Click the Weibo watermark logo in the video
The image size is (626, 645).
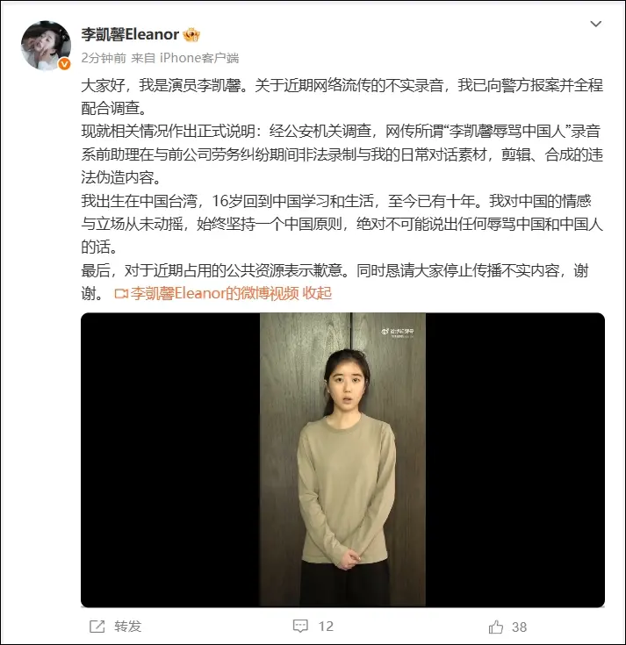coord(397,333)
